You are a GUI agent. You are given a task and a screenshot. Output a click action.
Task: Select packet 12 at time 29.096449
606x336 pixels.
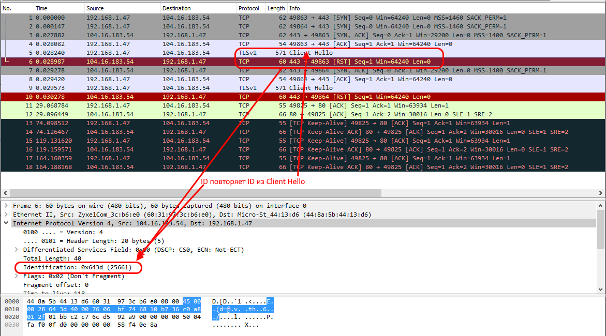tap(303, 114)
